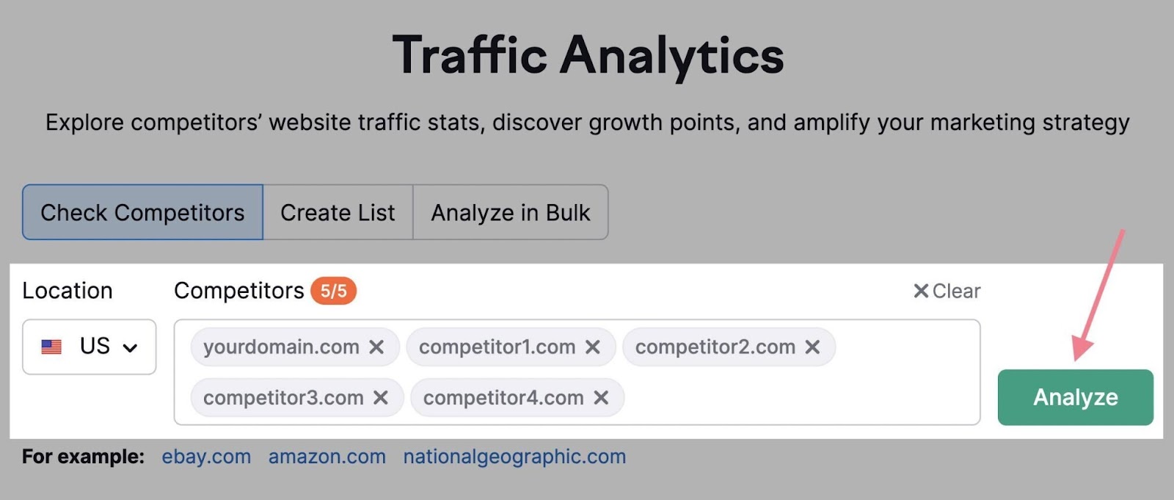Screen dimensions: 1174x500
Task: Remove competitor4.com from the competitors field
Action: [x=602, y=397]
